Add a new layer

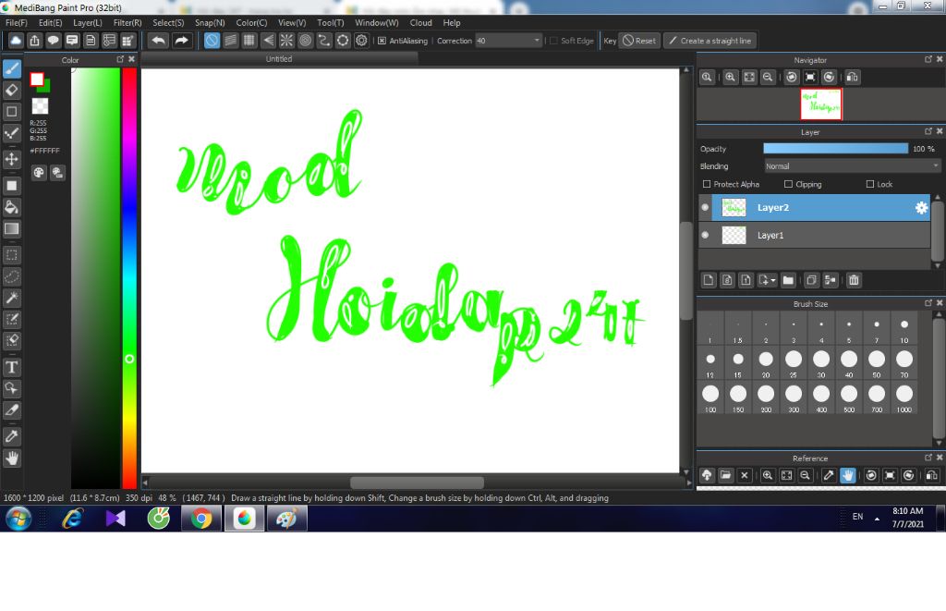pos(709,279)
